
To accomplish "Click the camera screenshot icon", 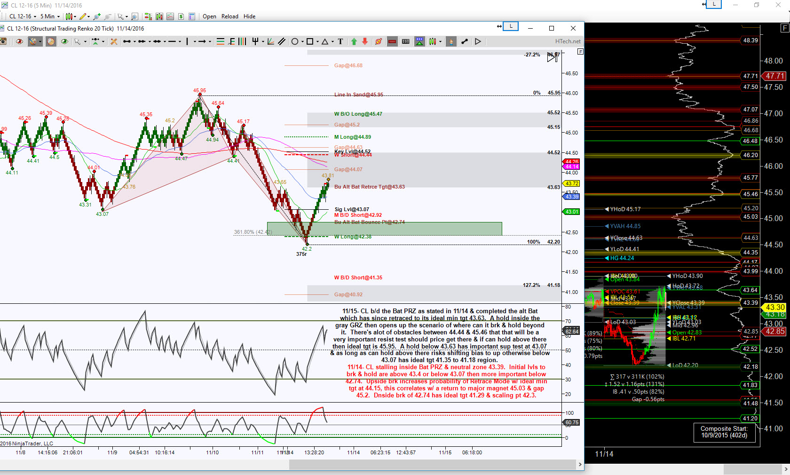I will (x=3, y=41).
